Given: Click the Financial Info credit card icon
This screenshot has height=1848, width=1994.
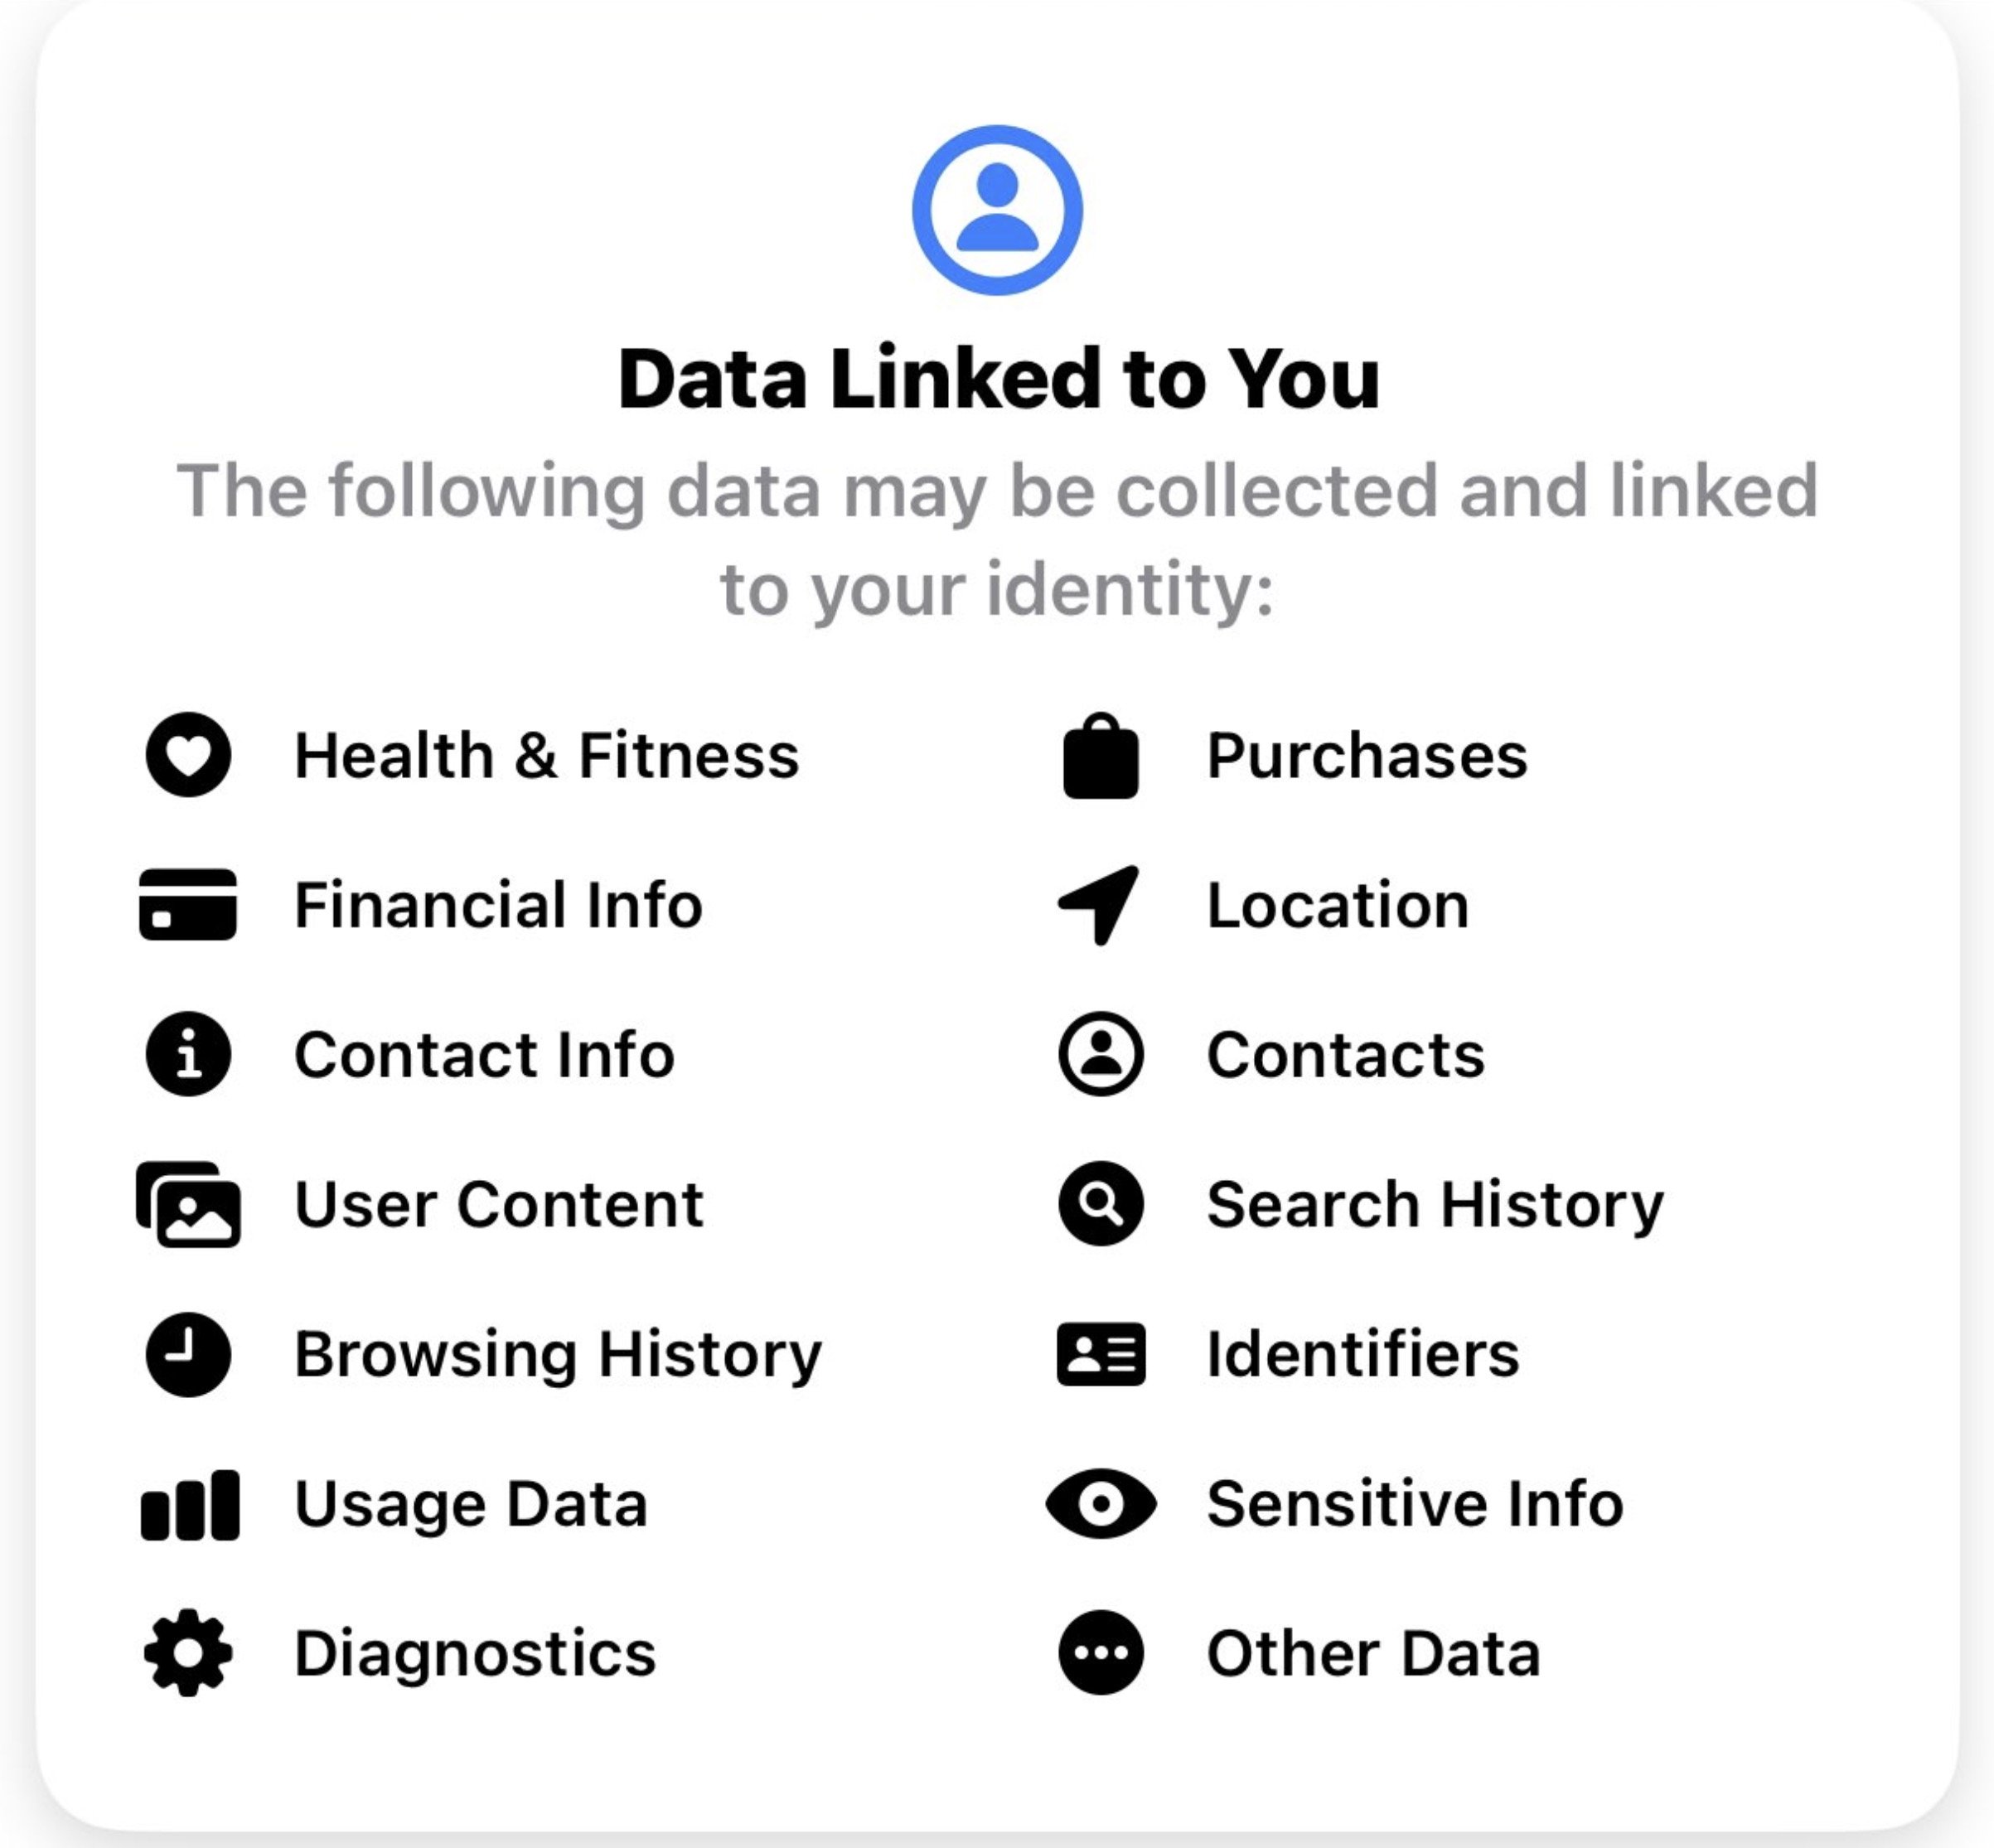Looking at the screenshot, I should coord(188,904).
